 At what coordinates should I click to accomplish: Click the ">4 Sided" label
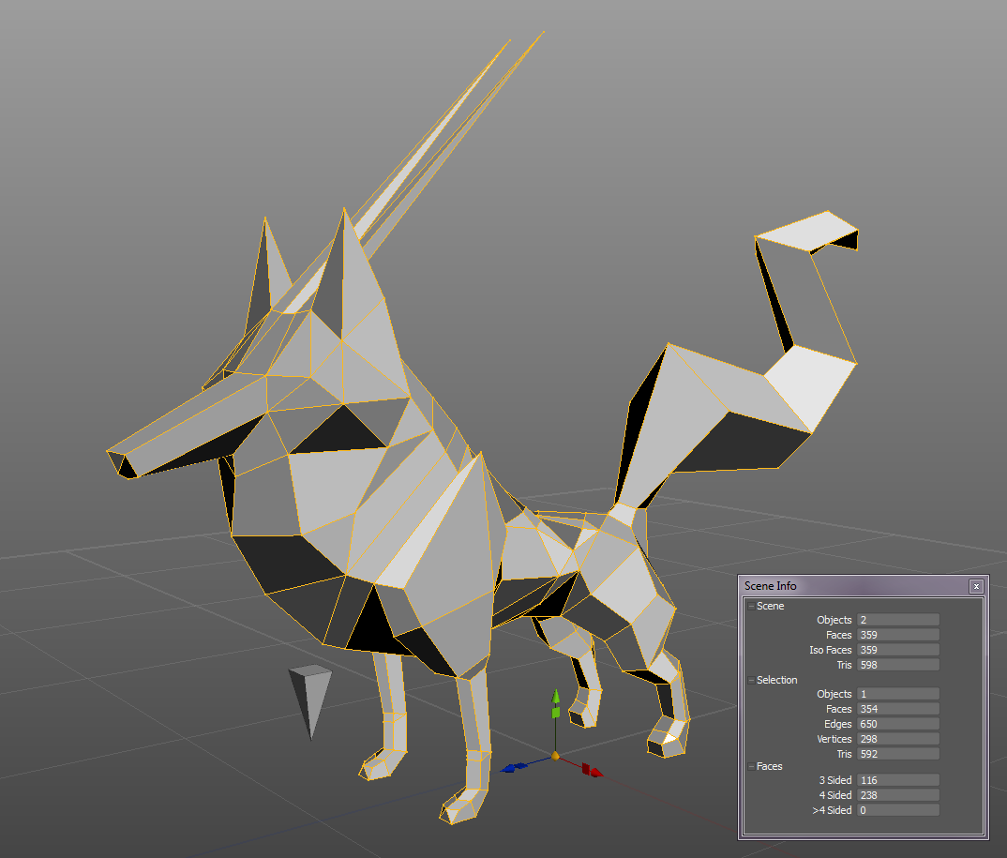(832, 810)
